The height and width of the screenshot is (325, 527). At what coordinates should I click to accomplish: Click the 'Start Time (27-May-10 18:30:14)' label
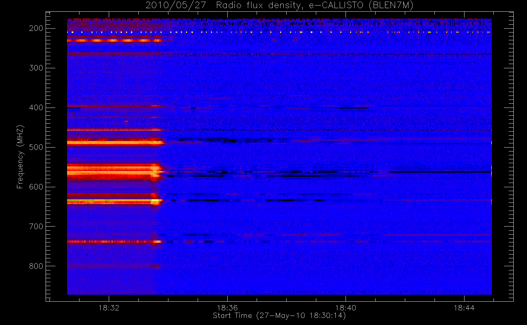point(279,316)
